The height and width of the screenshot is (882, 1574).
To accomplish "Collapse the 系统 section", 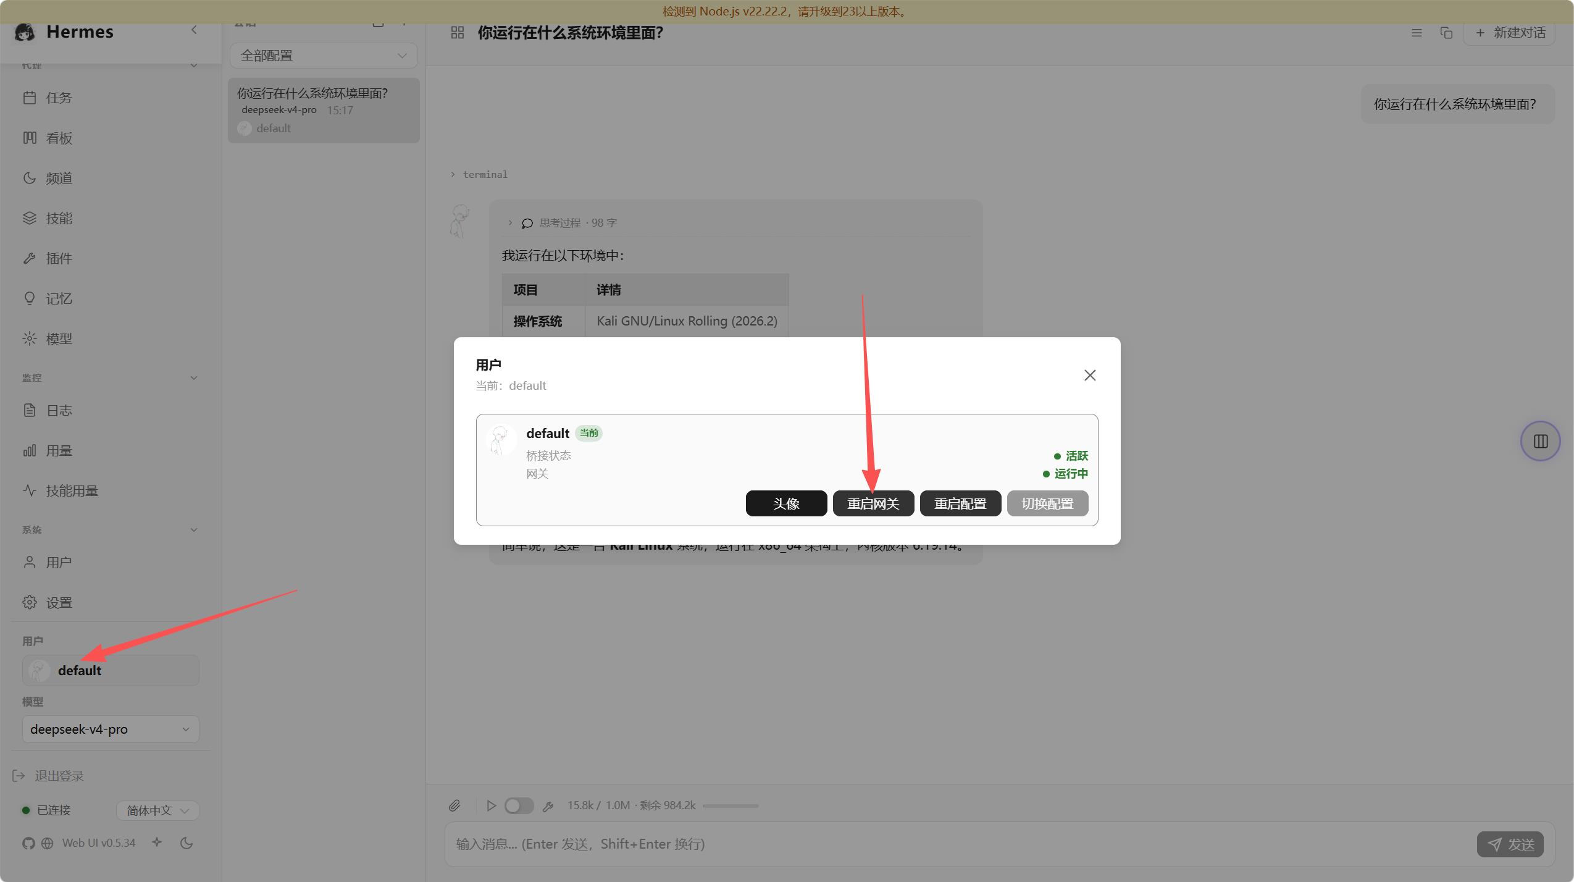I will [194, 530].
